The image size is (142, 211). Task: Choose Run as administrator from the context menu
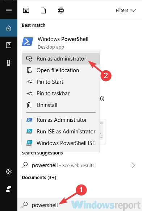(61, 59)
